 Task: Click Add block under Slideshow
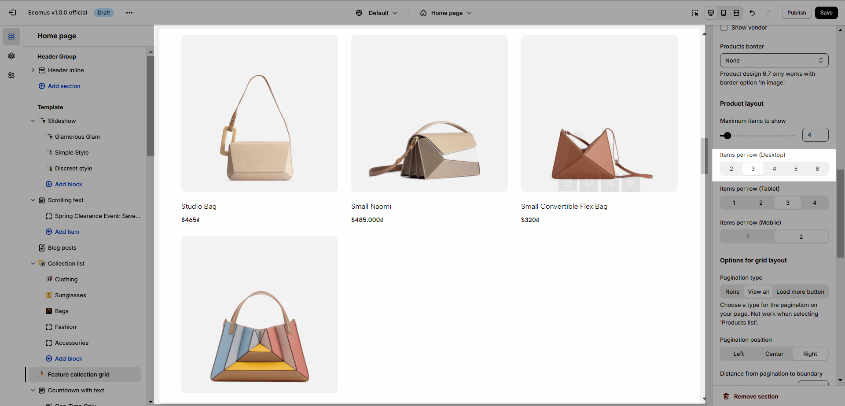tap(64, 185)
